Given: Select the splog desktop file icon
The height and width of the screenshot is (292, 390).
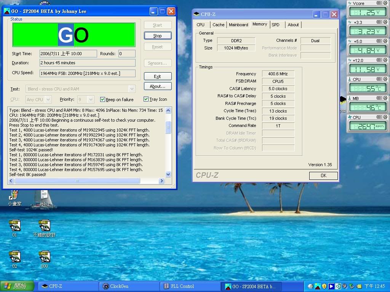Looking at the screenshot, I should [x=45, y=198].
